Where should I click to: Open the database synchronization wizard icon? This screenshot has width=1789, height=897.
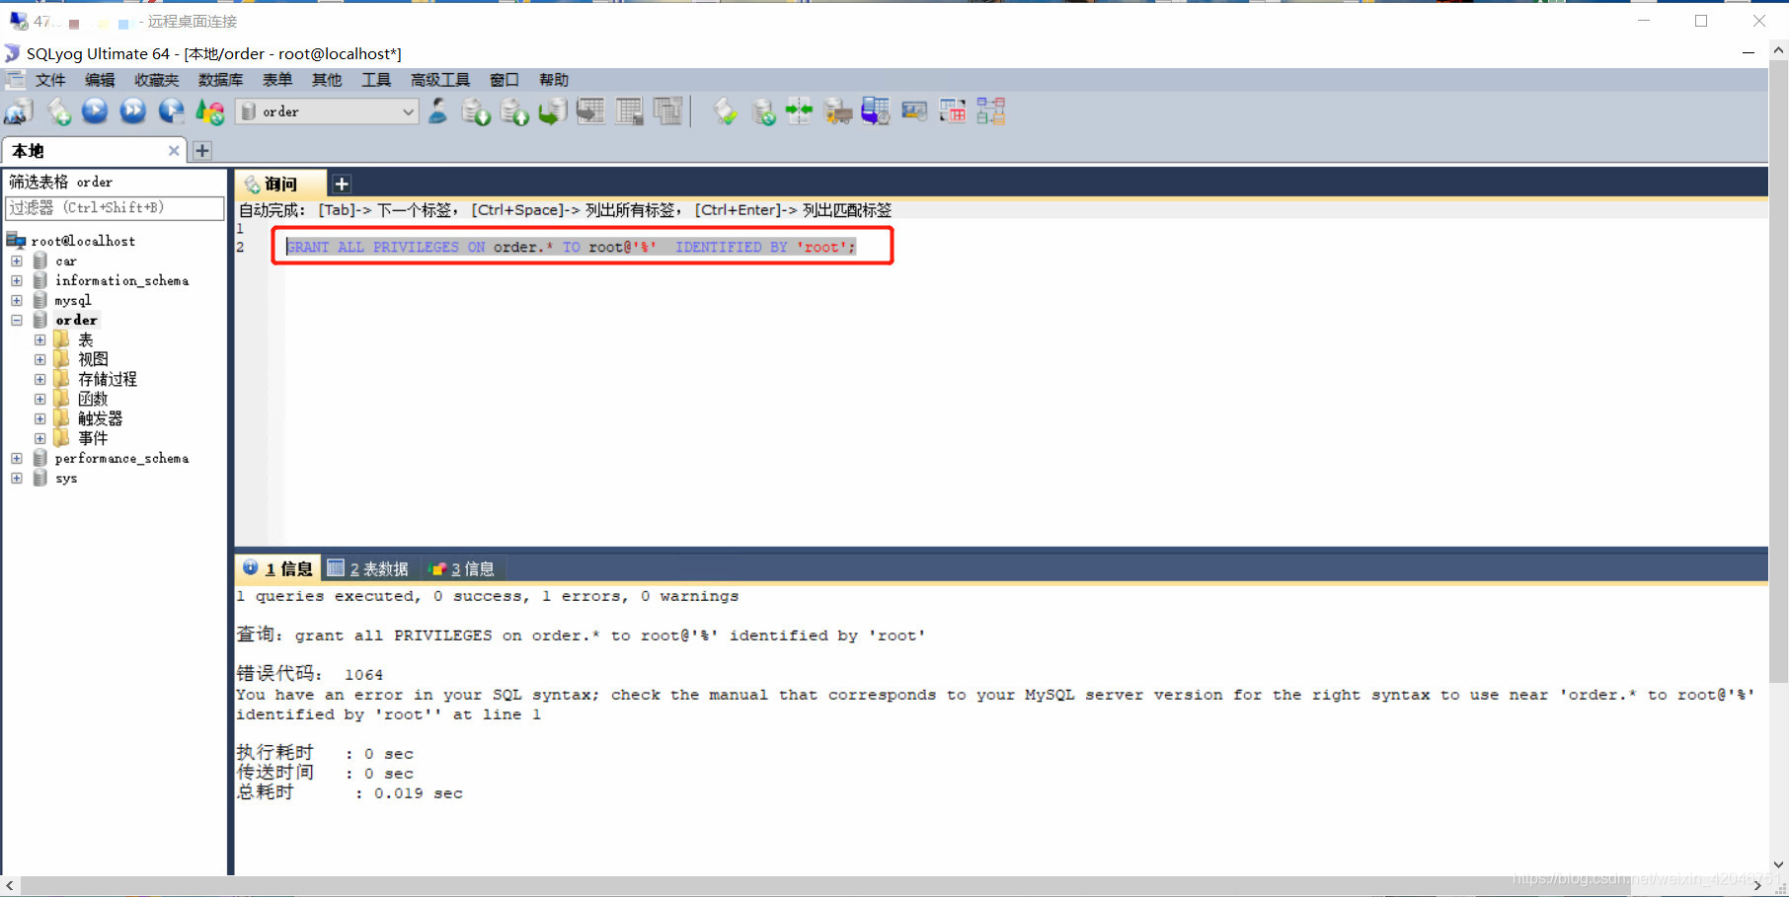(x=763, y=112)
